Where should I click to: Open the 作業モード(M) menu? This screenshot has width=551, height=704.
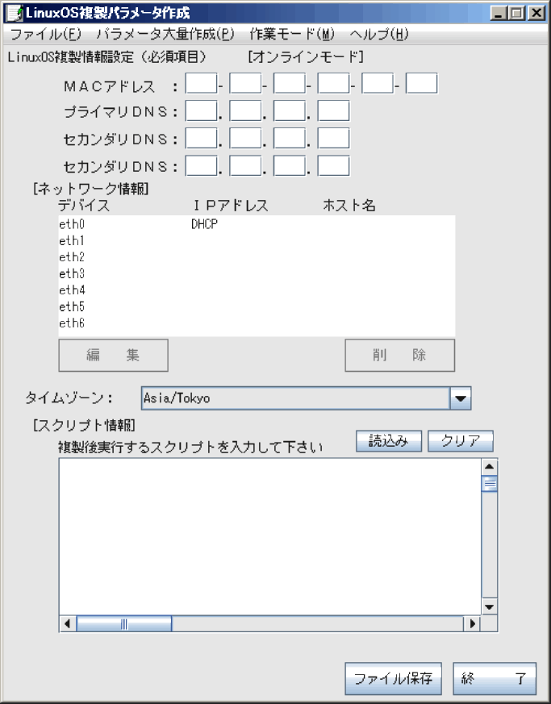tap(292, 34)
